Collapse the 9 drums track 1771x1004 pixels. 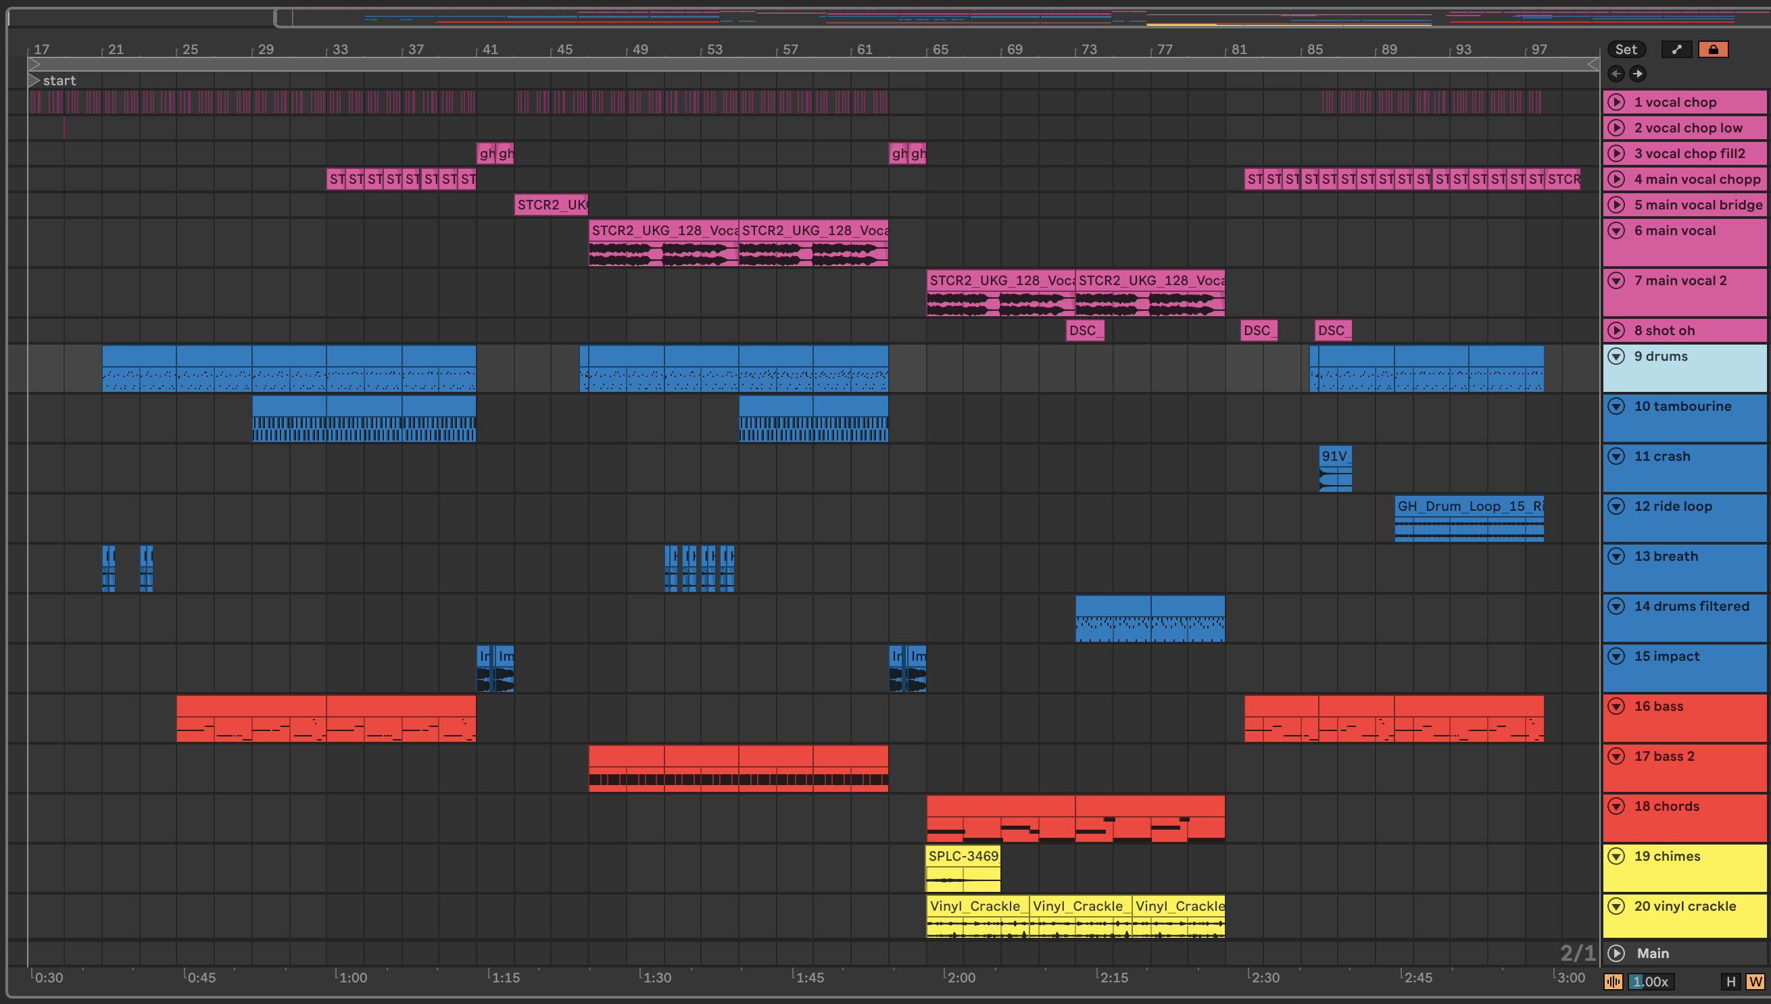click(1616, 357)
